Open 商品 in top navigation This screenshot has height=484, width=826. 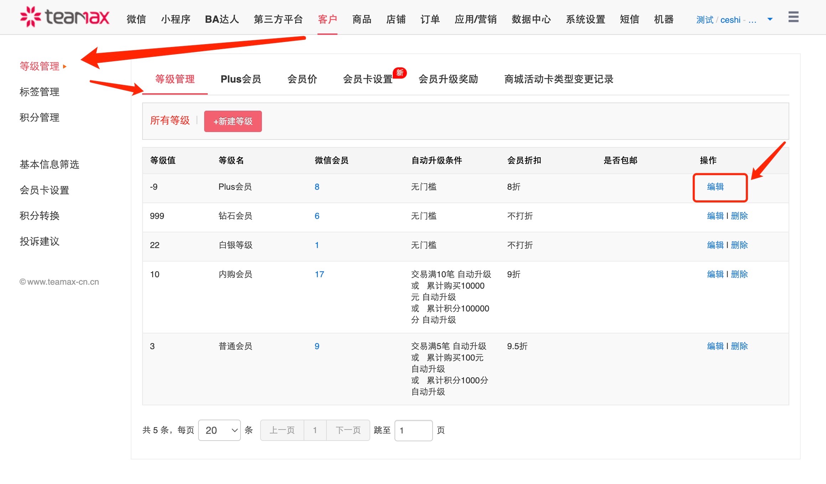(x=362, y=19)
